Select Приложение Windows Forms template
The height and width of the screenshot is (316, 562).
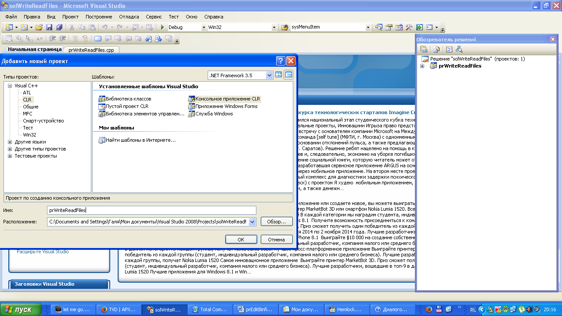223,106
